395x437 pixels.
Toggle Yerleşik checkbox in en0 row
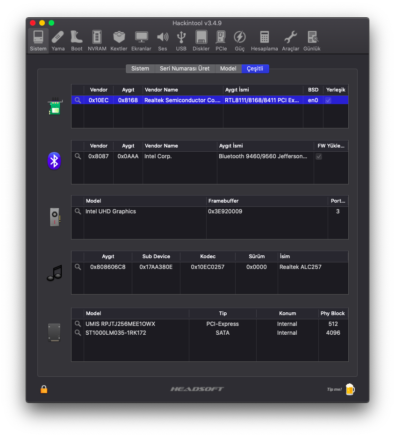(x=328, y=100)
